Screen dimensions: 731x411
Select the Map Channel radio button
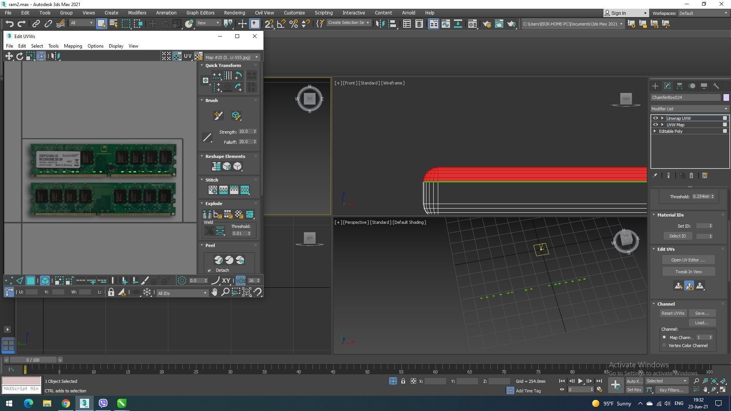point(664,337)
